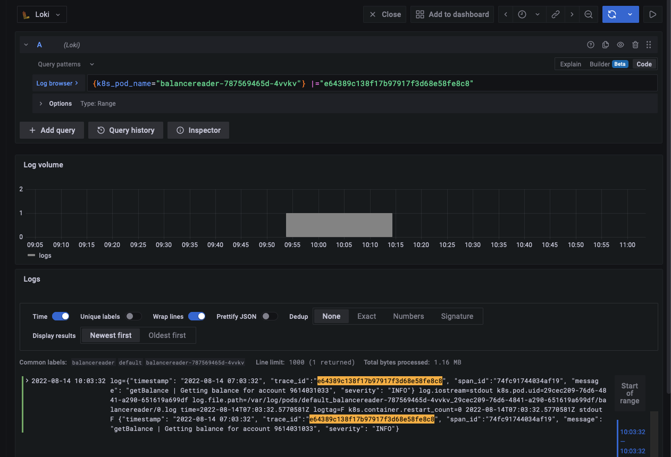This screenshot has width=671, height=457.
Task: Click inside the LogQL query input field
Action: point(372,83)
